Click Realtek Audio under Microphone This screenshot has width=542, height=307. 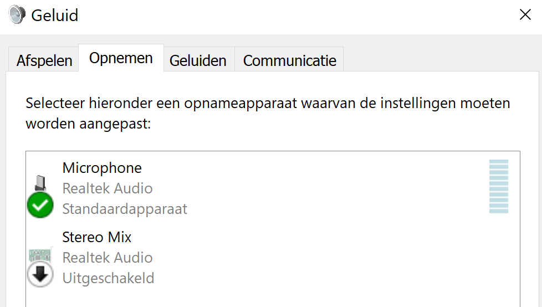coord(108,188)
